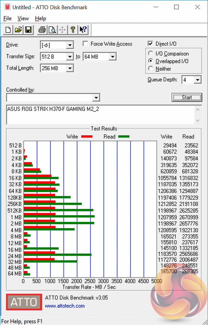
Task: Click the Transfer Rate - MB / Sec axis label
Action: click(x=89, y=287)
